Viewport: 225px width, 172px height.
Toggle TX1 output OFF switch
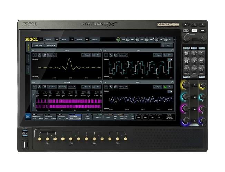[x=96, y=55]
